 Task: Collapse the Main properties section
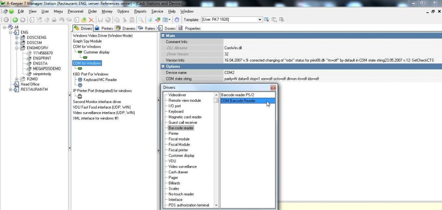[x=163, y=36]
